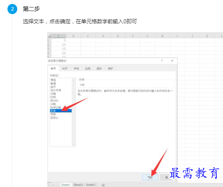Open the 填充 tab
This screenshot has height=187, width=223.
click(99, 69)
